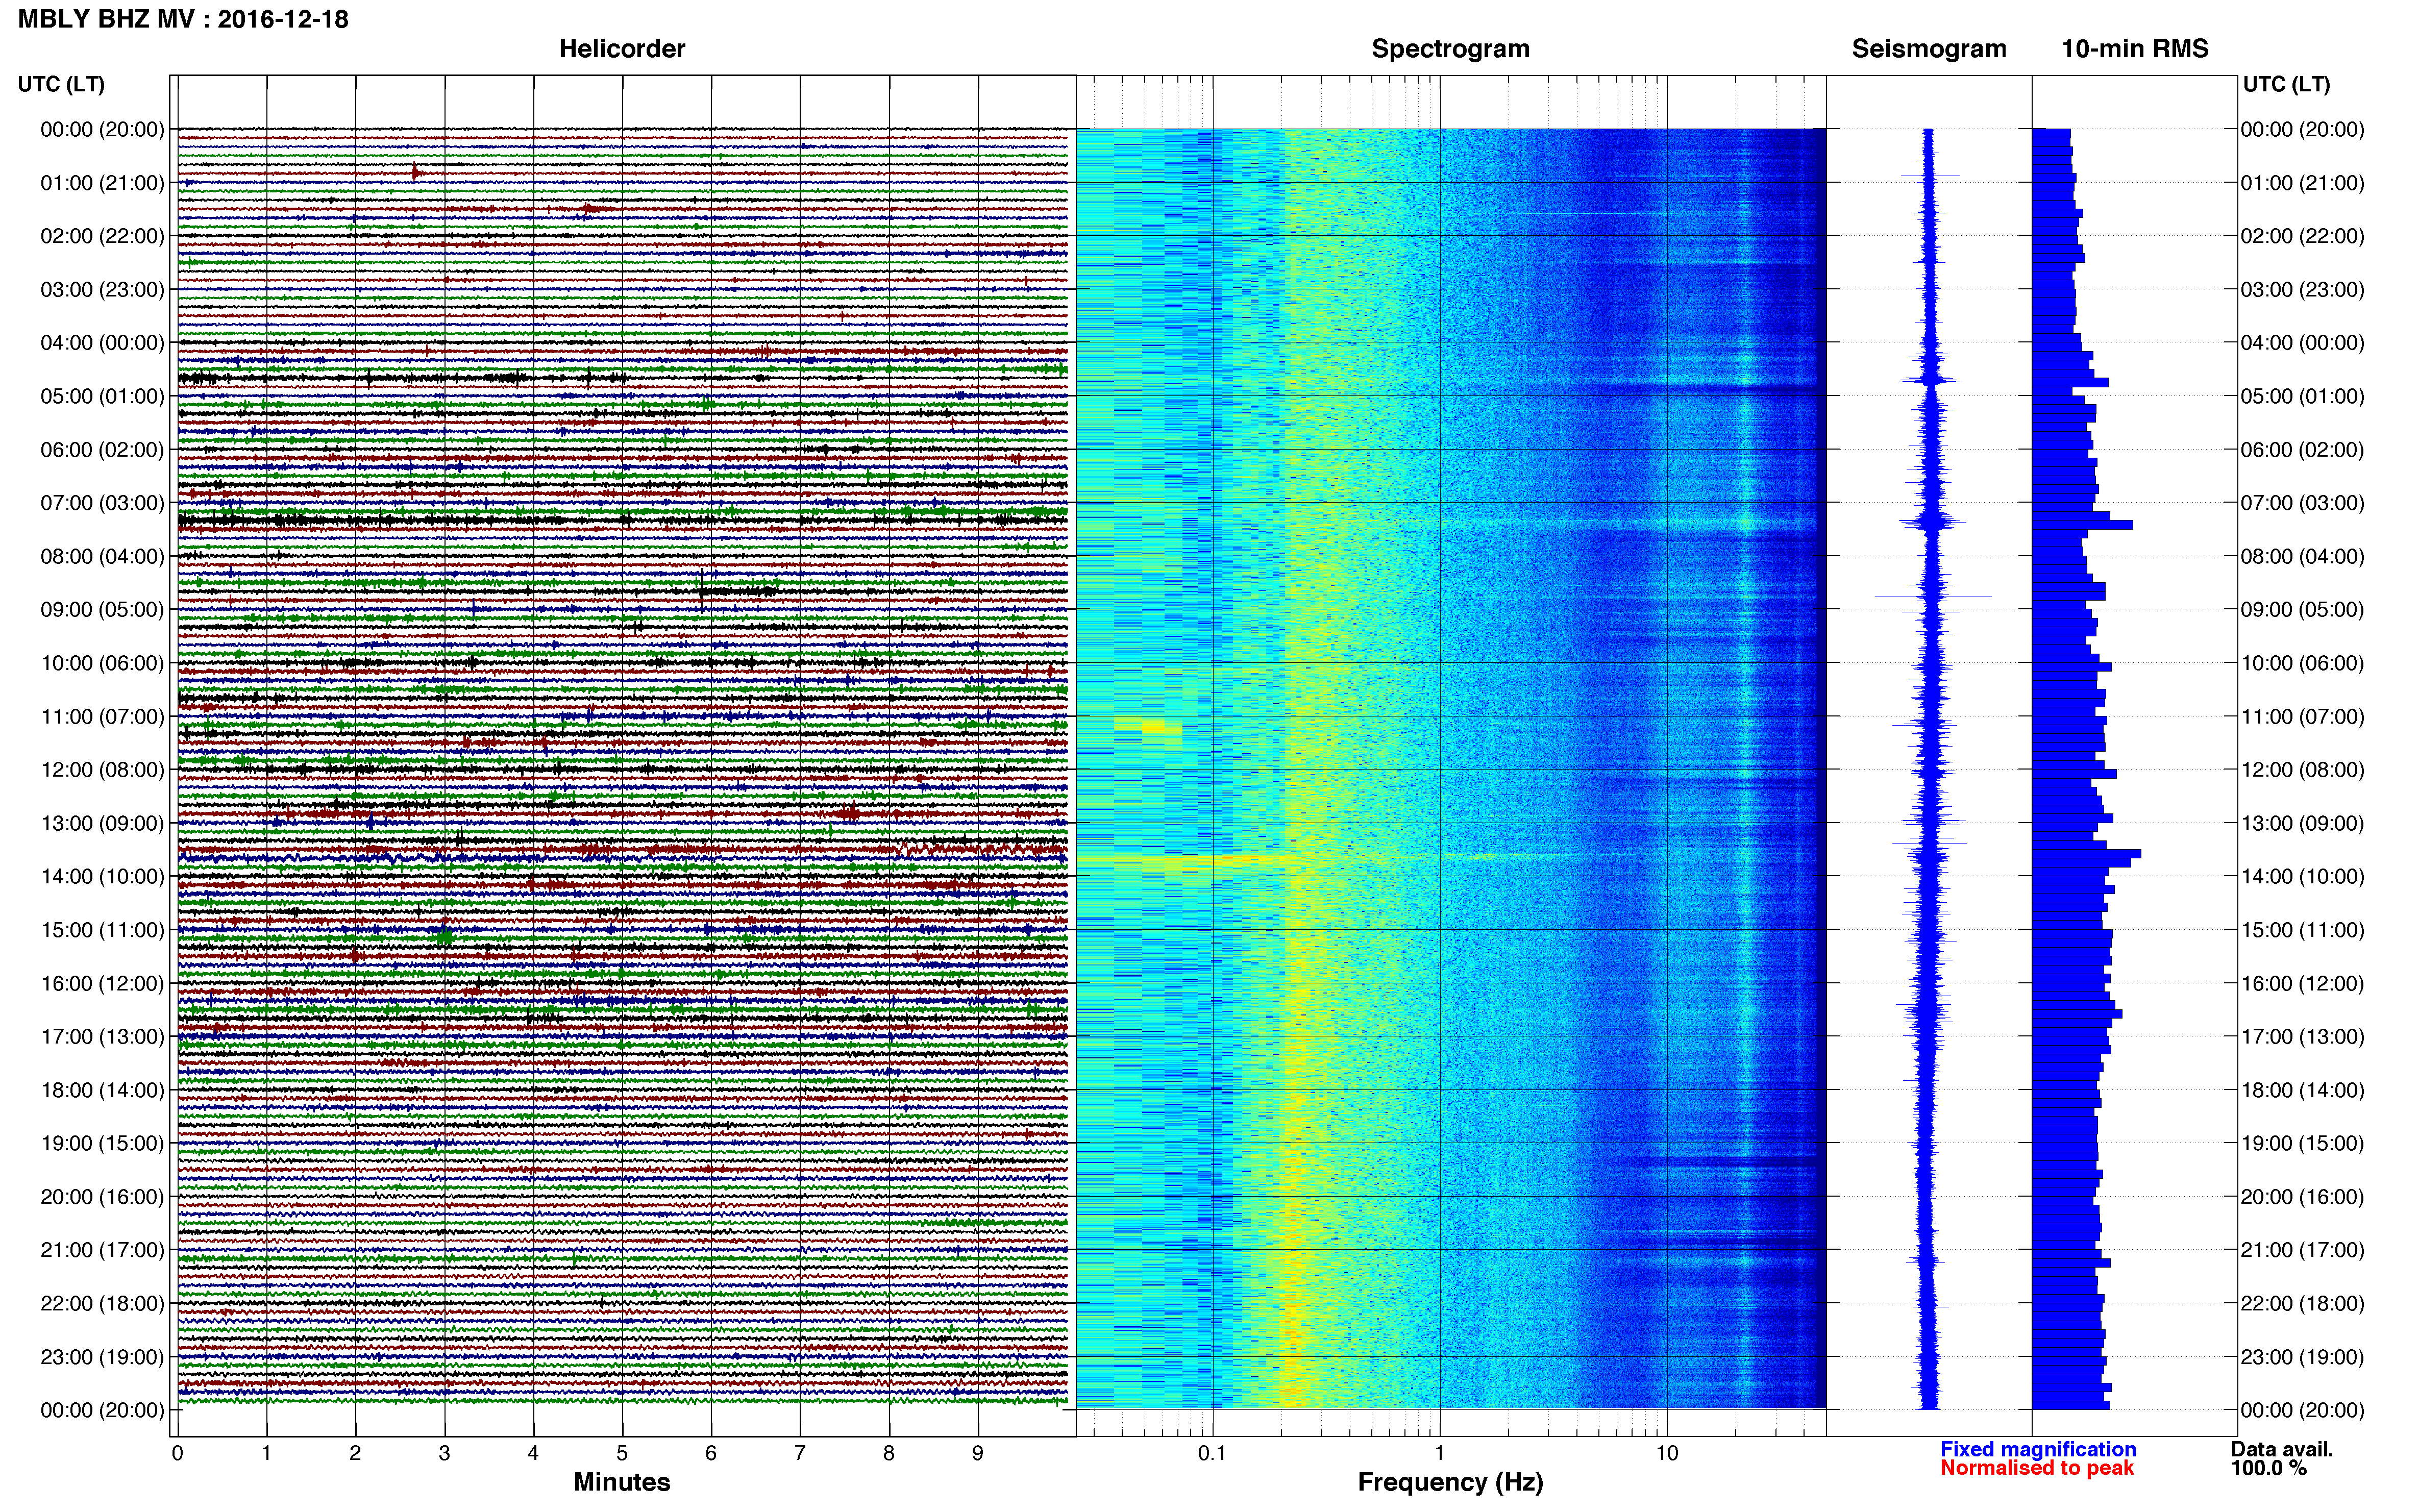2419x1512 pixels.
Task: Click left time label '12:00 (08:00)'
Action: [x=102, y=770]
